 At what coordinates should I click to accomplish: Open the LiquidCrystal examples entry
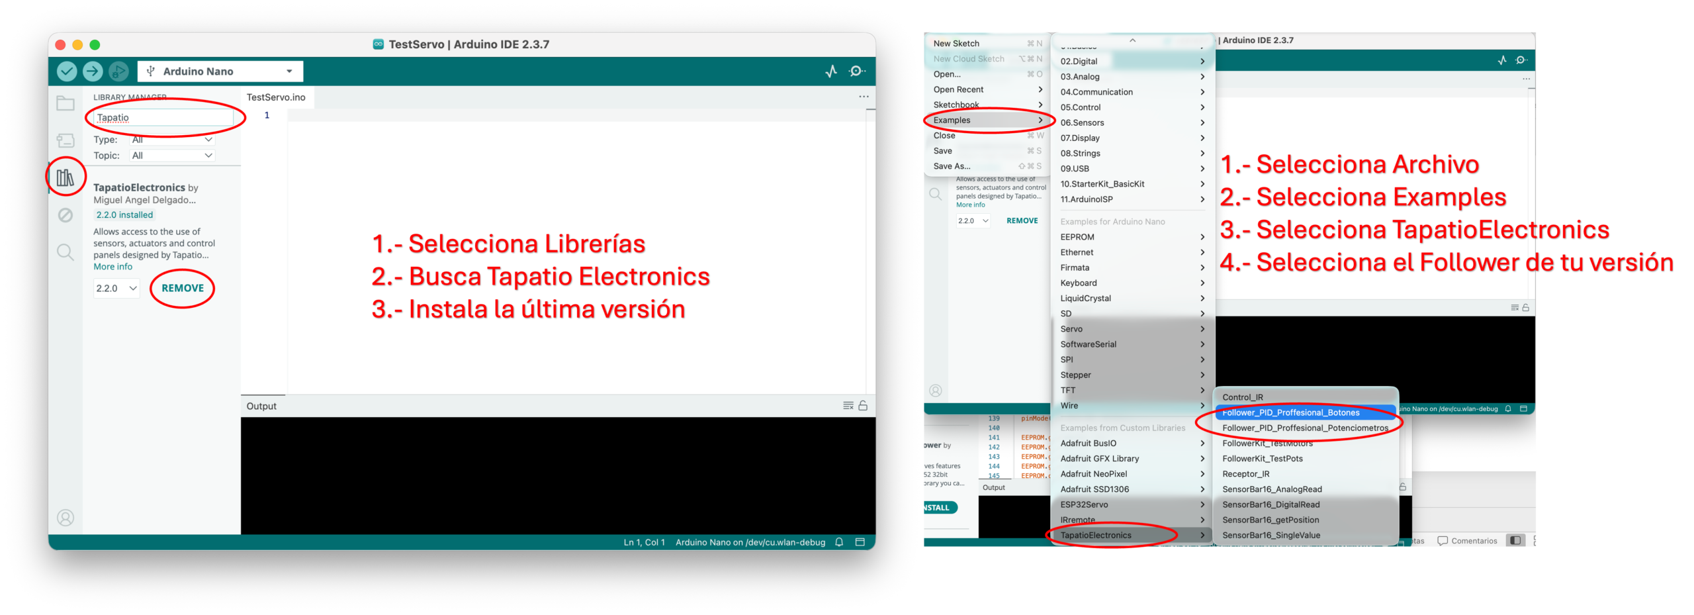1131,299
